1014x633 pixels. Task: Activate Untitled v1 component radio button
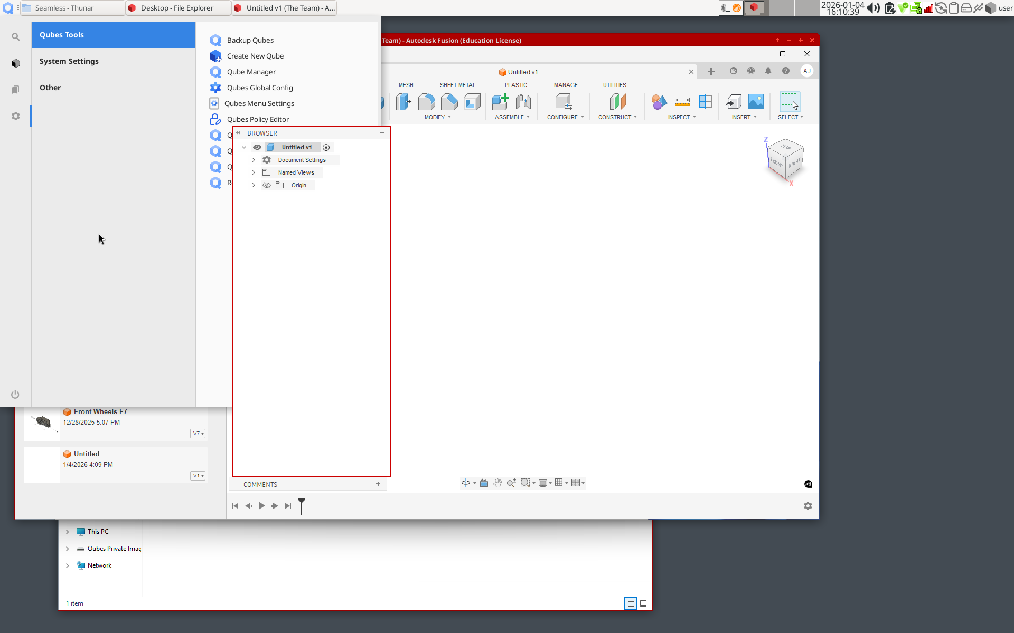pos(326,147)
